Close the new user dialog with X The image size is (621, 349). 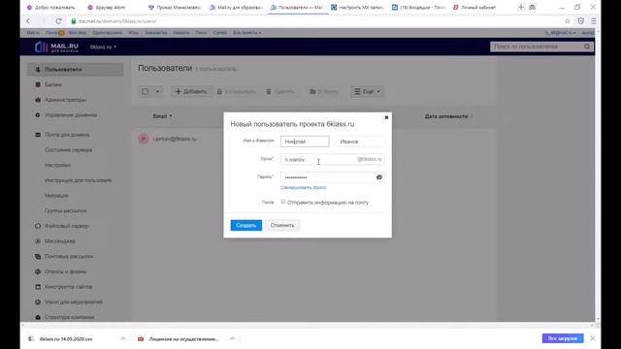click(x=386, y=117)
